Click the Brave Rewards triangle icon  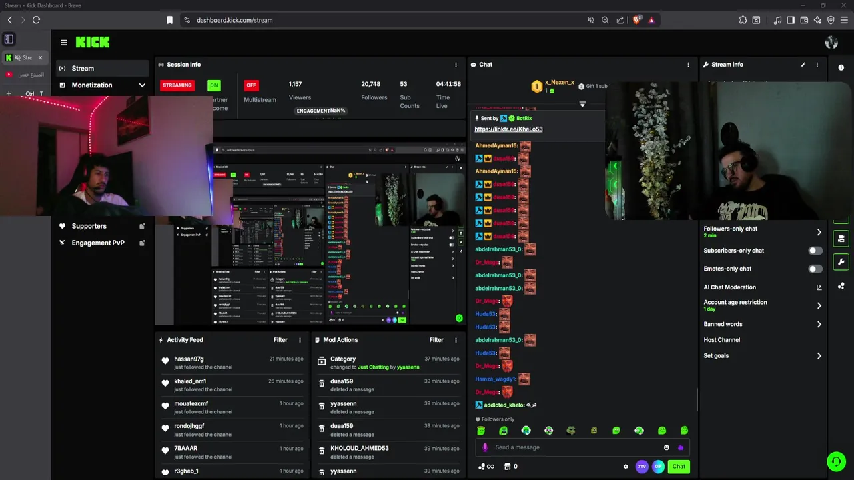[651, 20]
